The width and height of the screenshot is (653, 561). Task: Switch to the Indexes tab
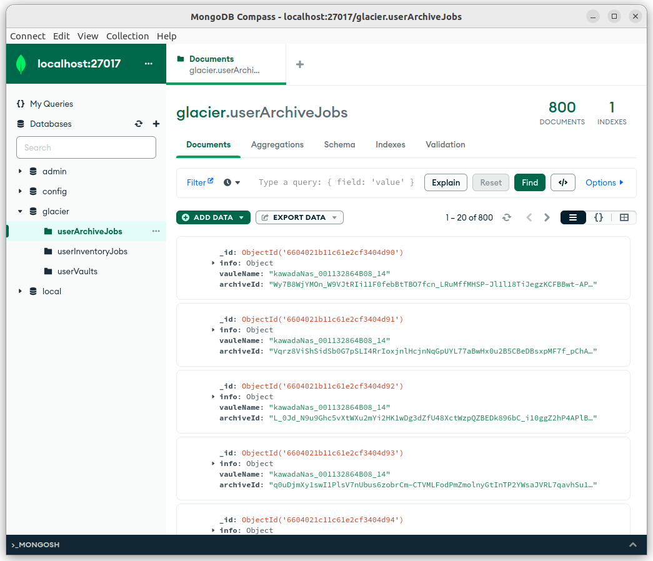[390, 144]
